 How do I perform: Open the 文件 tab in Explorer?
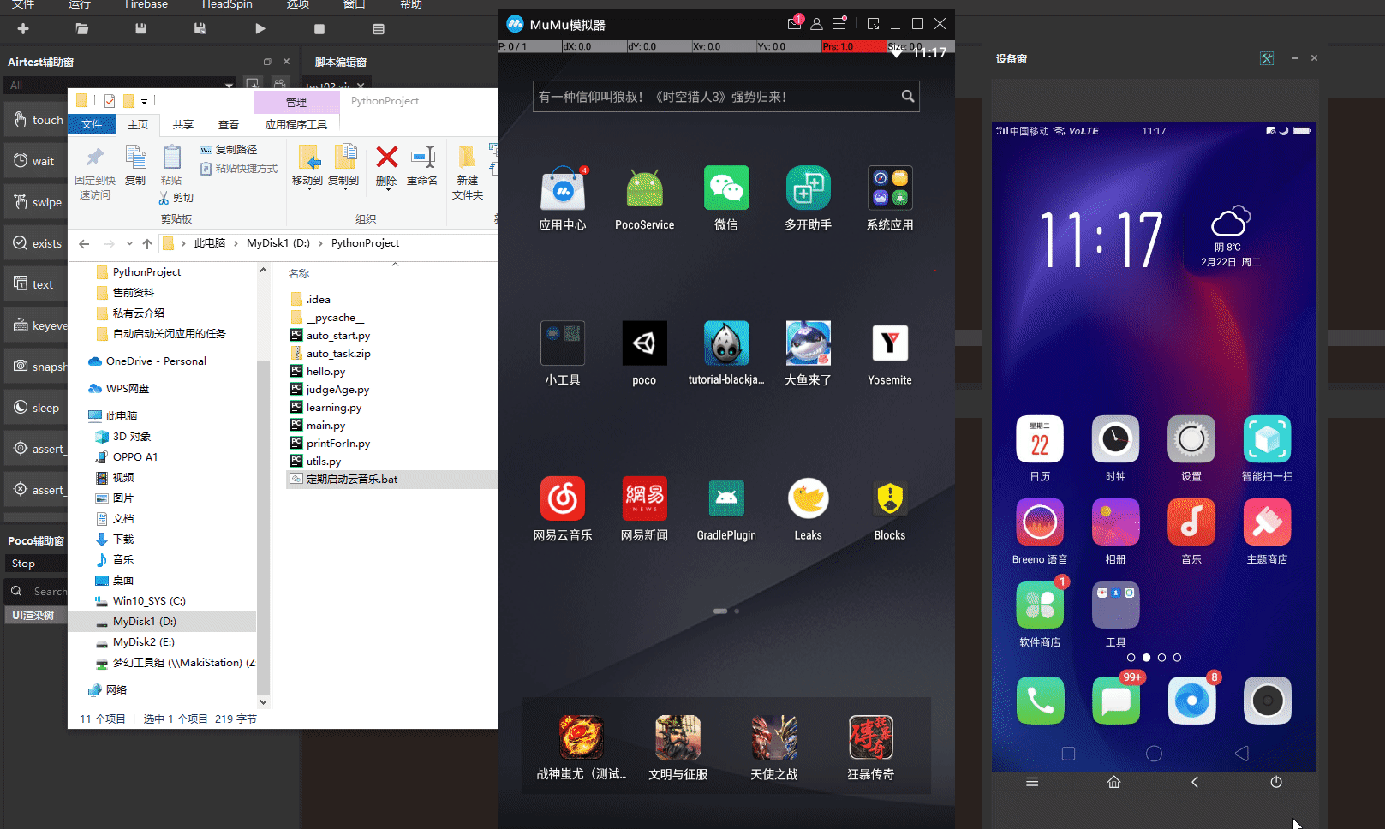pos(93,124)
